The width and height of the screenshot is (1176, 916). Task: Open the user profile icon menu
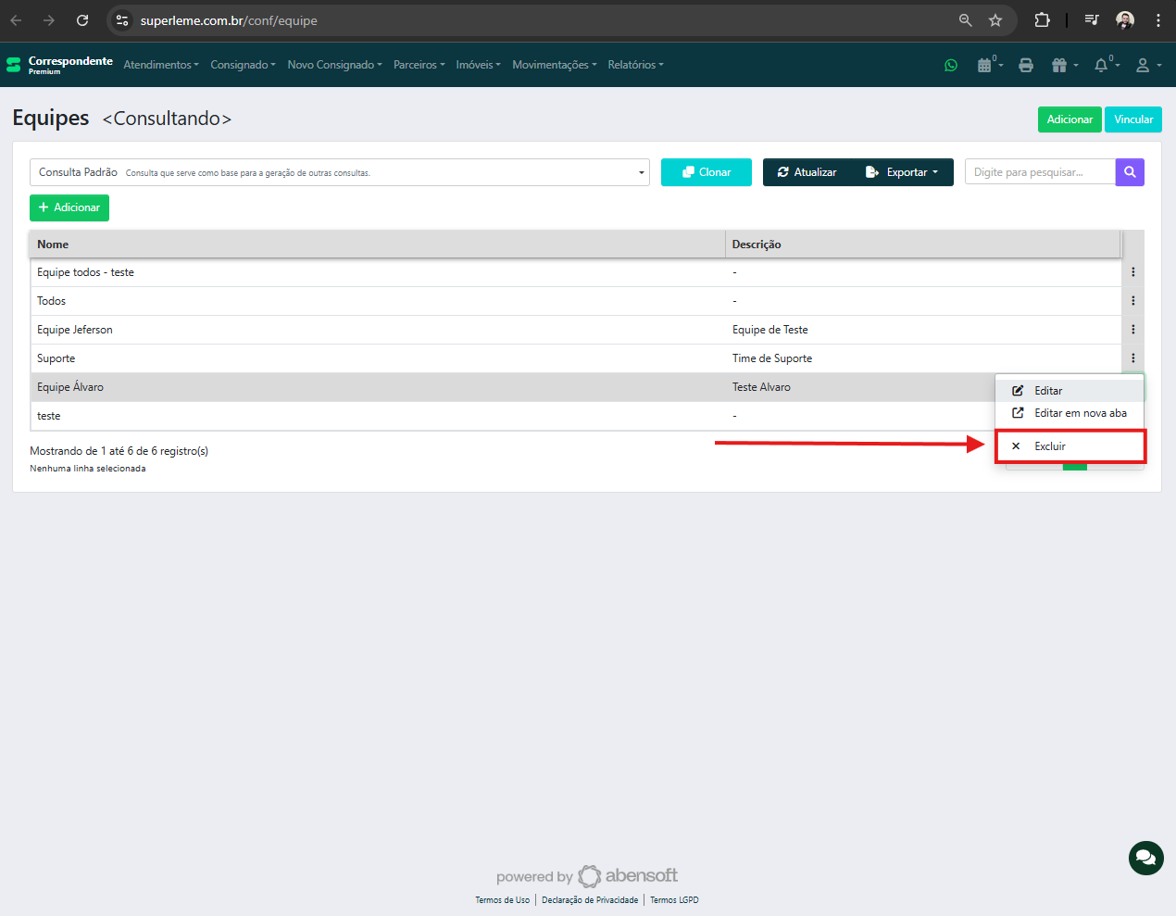tap(1144, 65)
